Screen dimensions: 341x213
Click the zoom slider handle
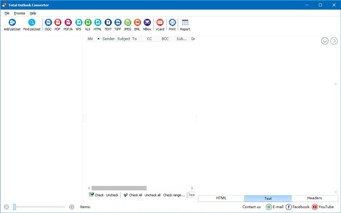(15, 207)
